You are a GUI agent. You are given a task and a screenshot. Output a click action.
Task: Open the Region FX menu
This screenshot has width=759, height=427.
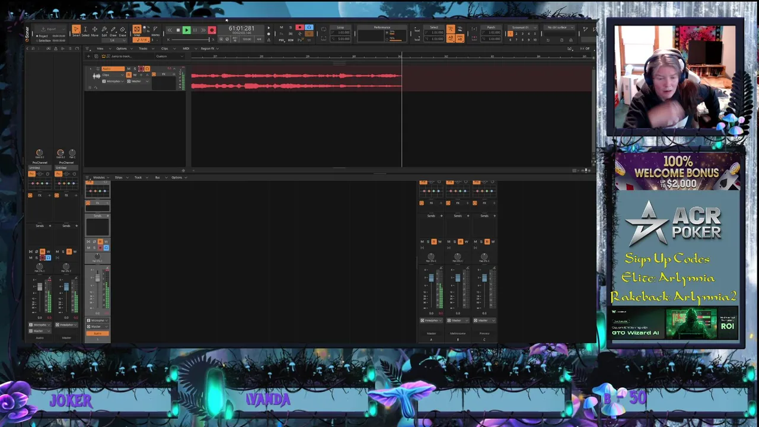pyautogui.click(x=210, y=49)
